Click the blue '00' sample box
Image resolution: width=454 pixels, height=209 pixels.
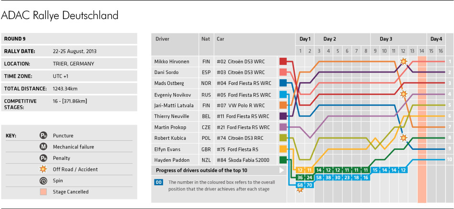tap(159, 182)
